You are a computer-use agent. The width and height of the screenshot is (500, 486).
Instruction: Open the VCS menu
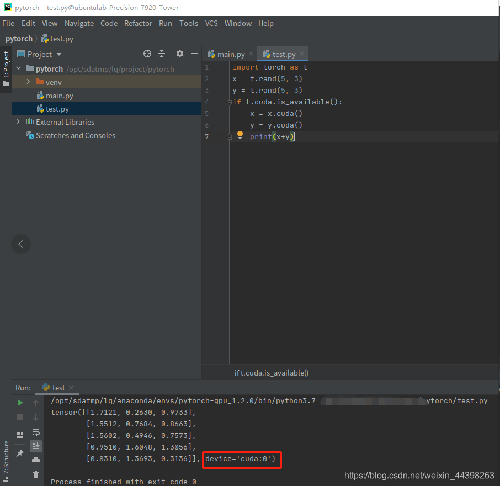211,23
